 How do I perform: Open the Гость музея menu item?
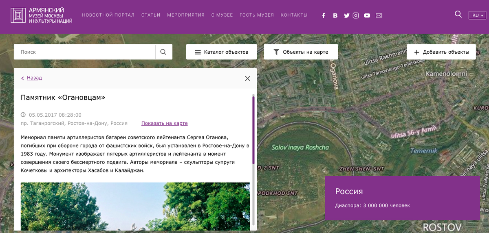(257, 15)
